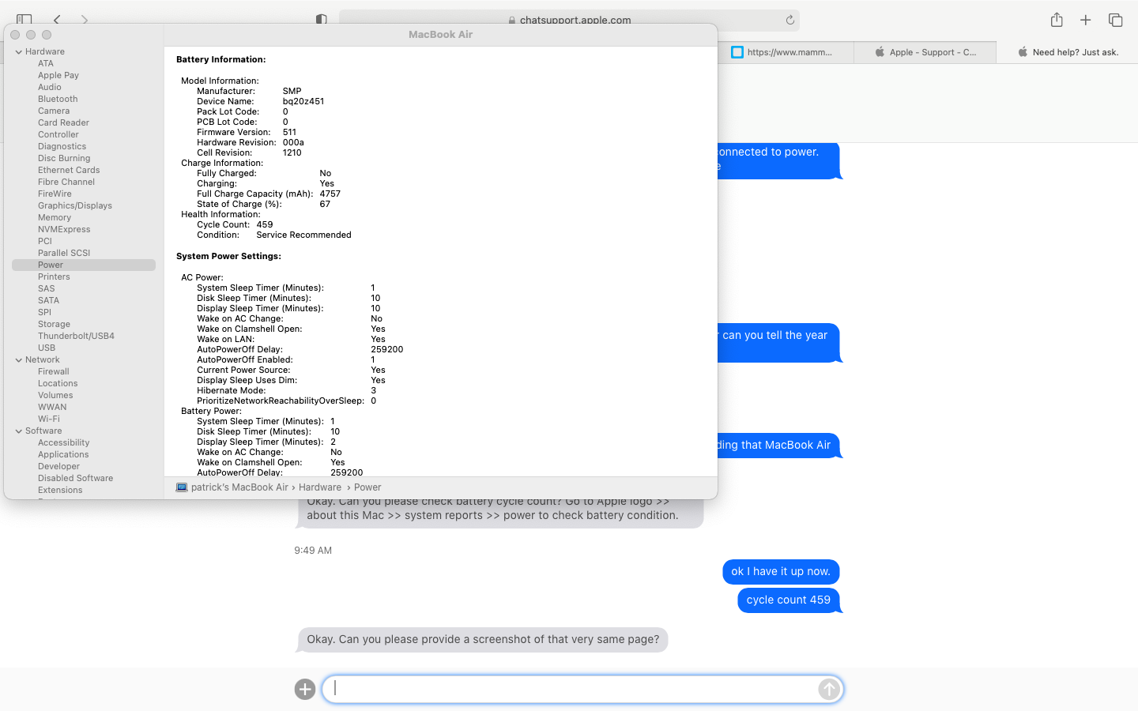
Task: Select SPI in the sidebar
Action: (44, 313)
